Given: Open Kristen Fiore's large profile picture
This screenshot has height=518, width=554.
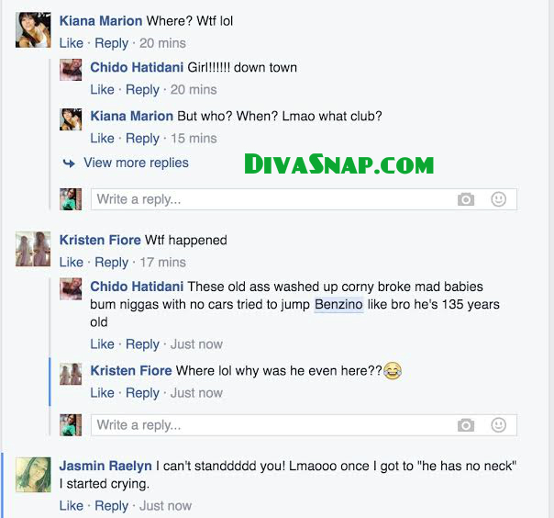Looking at the screenshot, I should pyautogui.click(x=33, y=249).
